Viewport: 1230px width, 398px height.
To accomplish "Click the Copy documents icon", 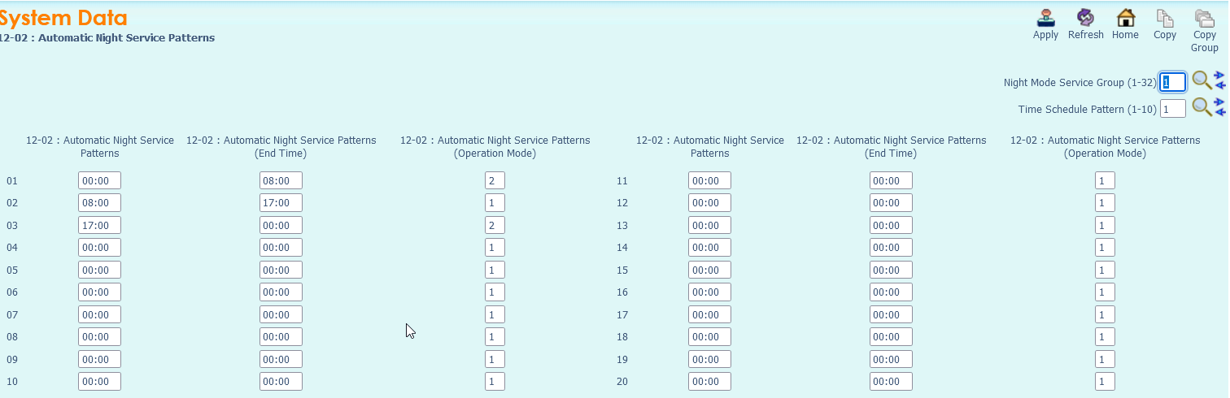I will [x=1165, y=18].
